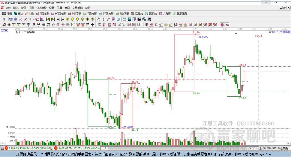
Task: Click the 01-15 date marker label
Action: pos(259,35)
